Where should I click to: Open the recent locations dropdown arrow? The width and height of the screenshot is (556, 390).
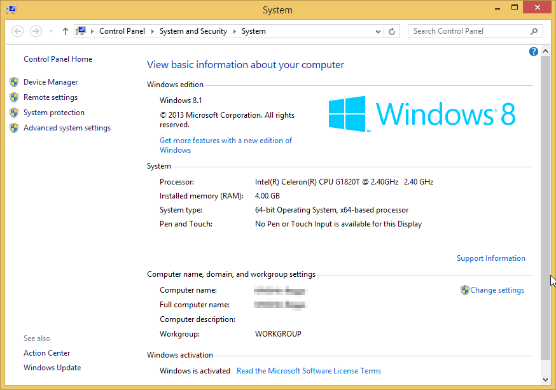51,31
